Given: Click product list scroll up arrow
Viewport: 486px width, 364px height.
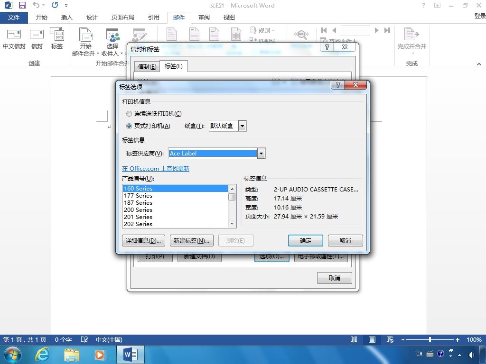Looking at the screenshot, I should pos(232,189).
